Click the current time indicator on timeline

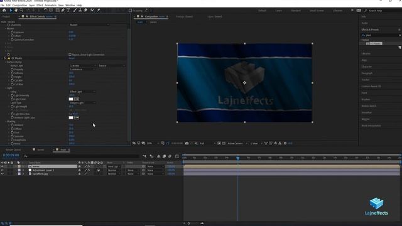pos(237,158)
